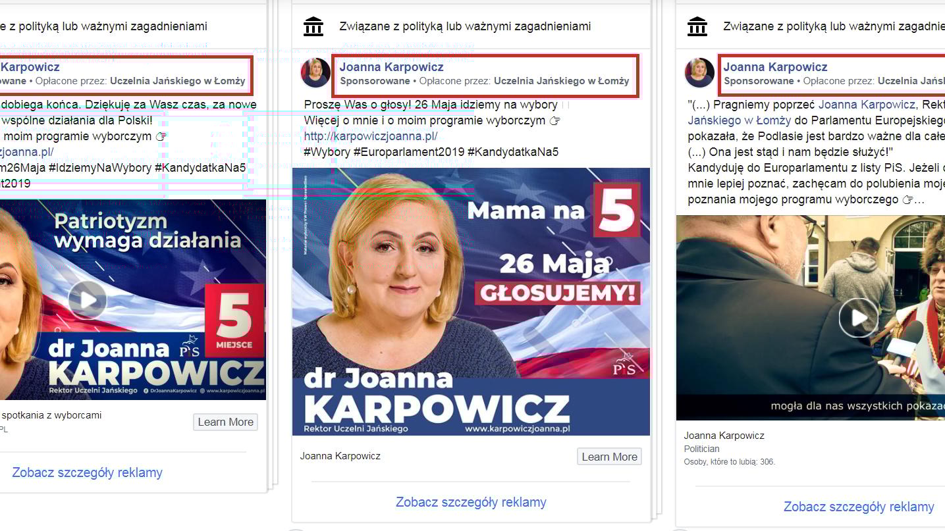Open the Mama na 5 campaign image
The height and width of the screenshot is (531, 945).
point(471,301)
